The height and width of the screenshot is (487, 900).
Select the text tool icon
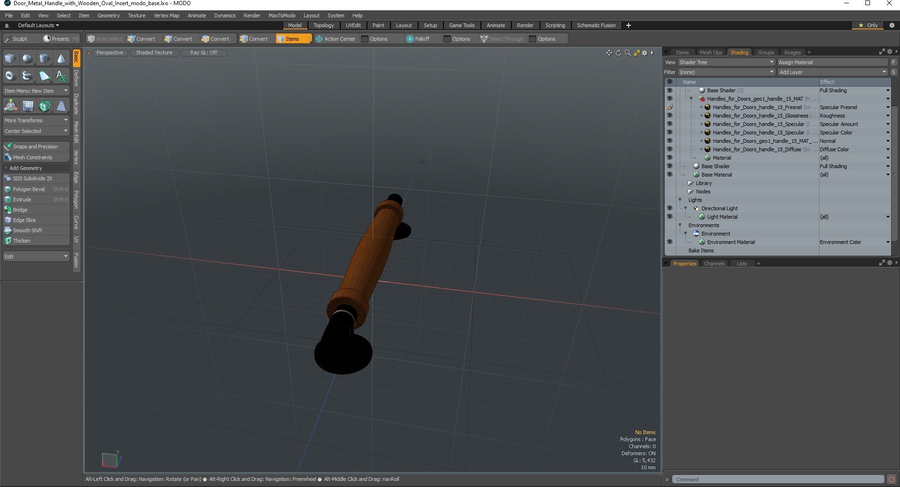click(61, 75)
